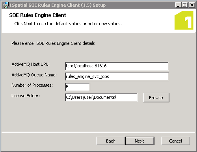Minimize the setup window
Viewport: 197px width, 152px height.
click(178, 5)
